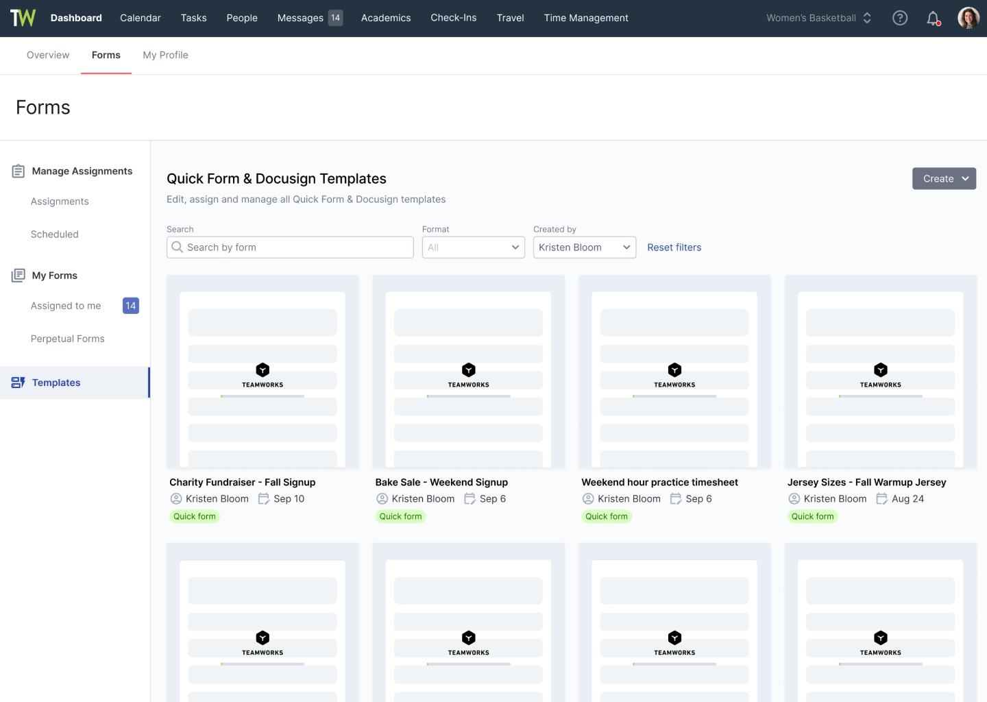Open the Jersey Sizes - Fall Warmup Jersey thumbnail
987x702 pixels.
tap(881, 372)
